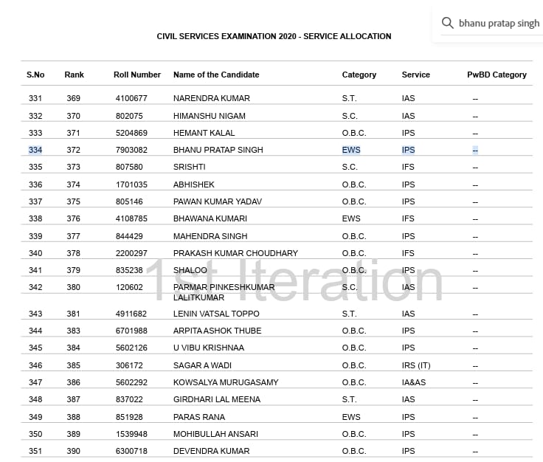543x462 pixels.
Task: Click rank 369 in first row
Action: (x=74, y=98)
